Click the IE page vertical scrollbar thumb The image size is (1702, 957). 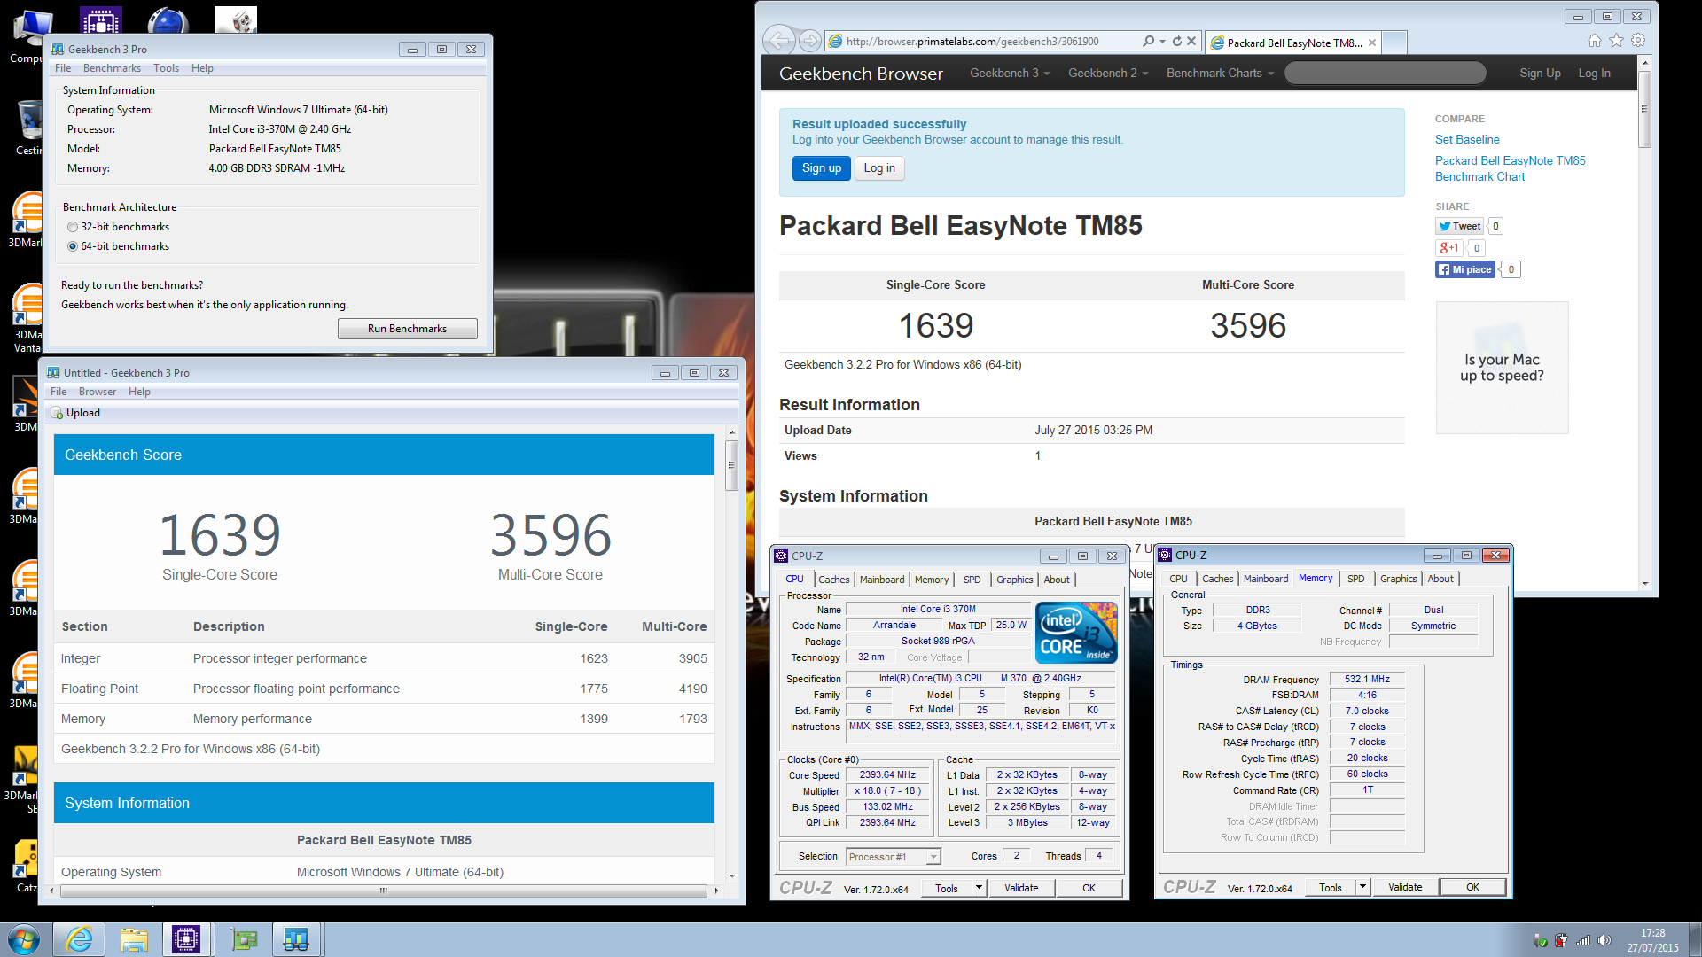(1644, 108)
